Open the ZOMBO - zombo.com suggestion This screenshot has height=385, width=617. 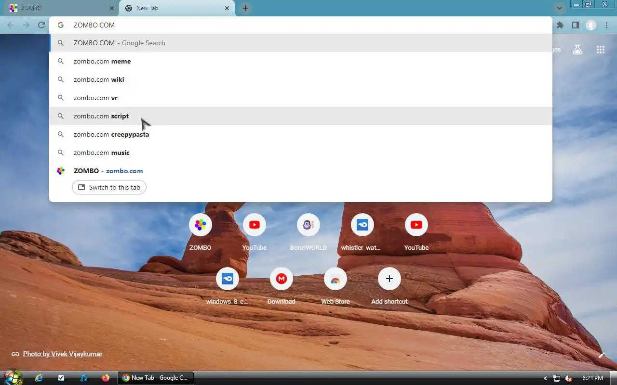[x=301, y=171]
